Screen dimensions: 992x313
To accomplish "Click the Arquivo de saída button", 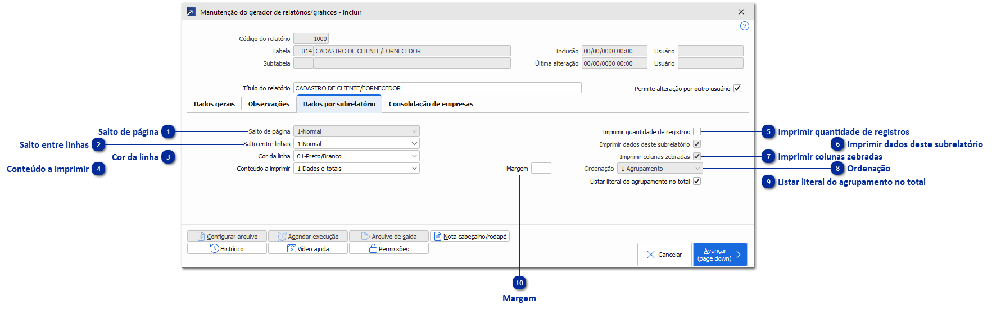I will [x=389, y=237].
